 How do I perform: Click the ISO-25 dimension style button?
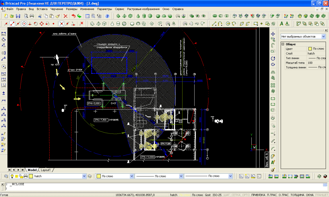point(217,195)
